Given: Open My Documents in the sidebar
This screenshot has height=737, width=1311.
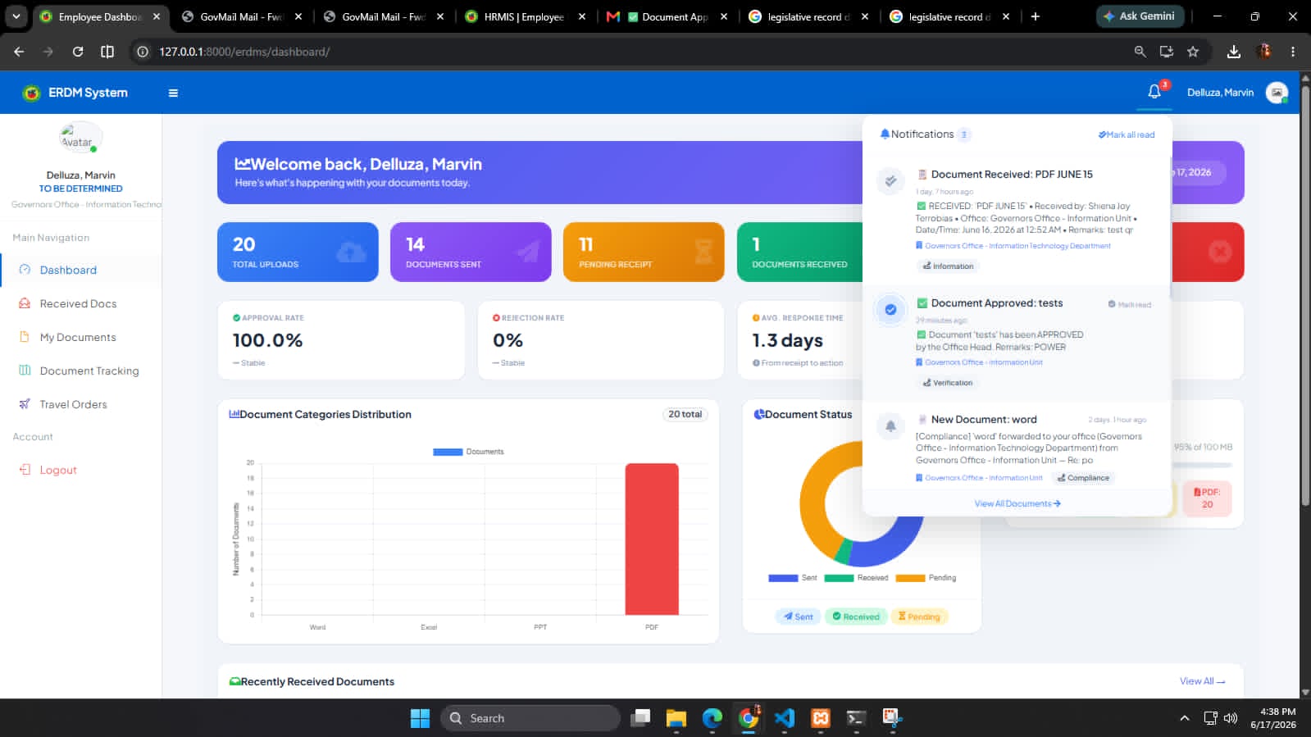Looking at the screenshot, I should click(x=78, y=337).
